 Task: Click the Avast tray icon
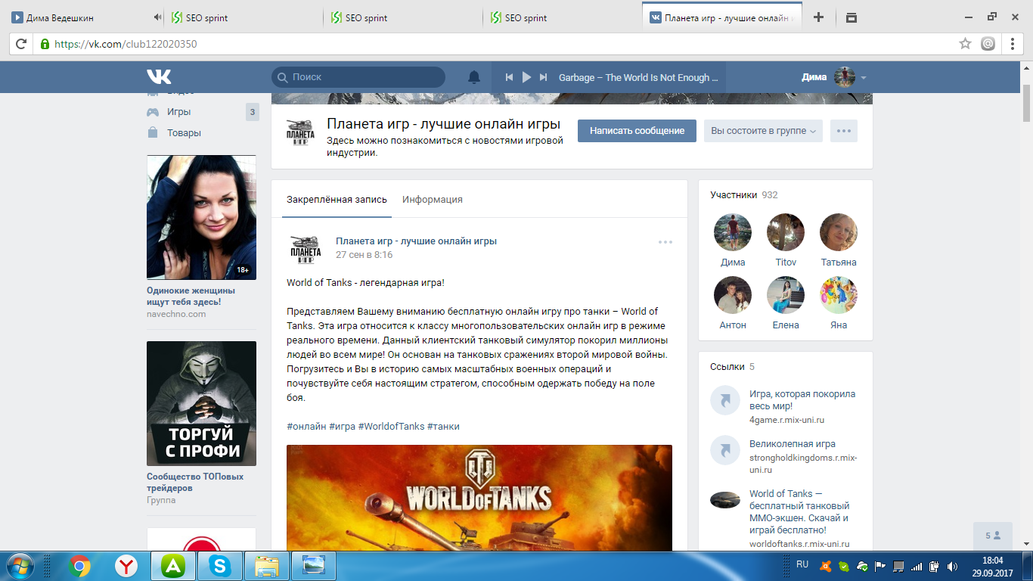pyautogui.click(x=827, y=566)
